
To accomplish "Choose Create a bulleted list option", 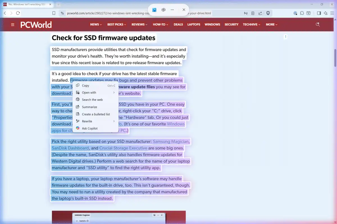I will pos(96,114).
